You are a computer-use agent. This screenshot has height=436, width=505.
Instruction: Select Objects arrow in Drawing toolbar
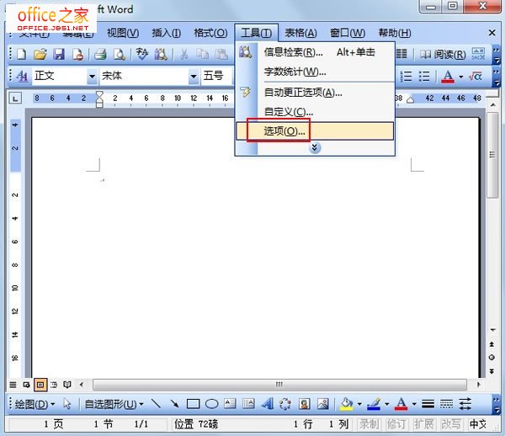(x=67, y=403)
